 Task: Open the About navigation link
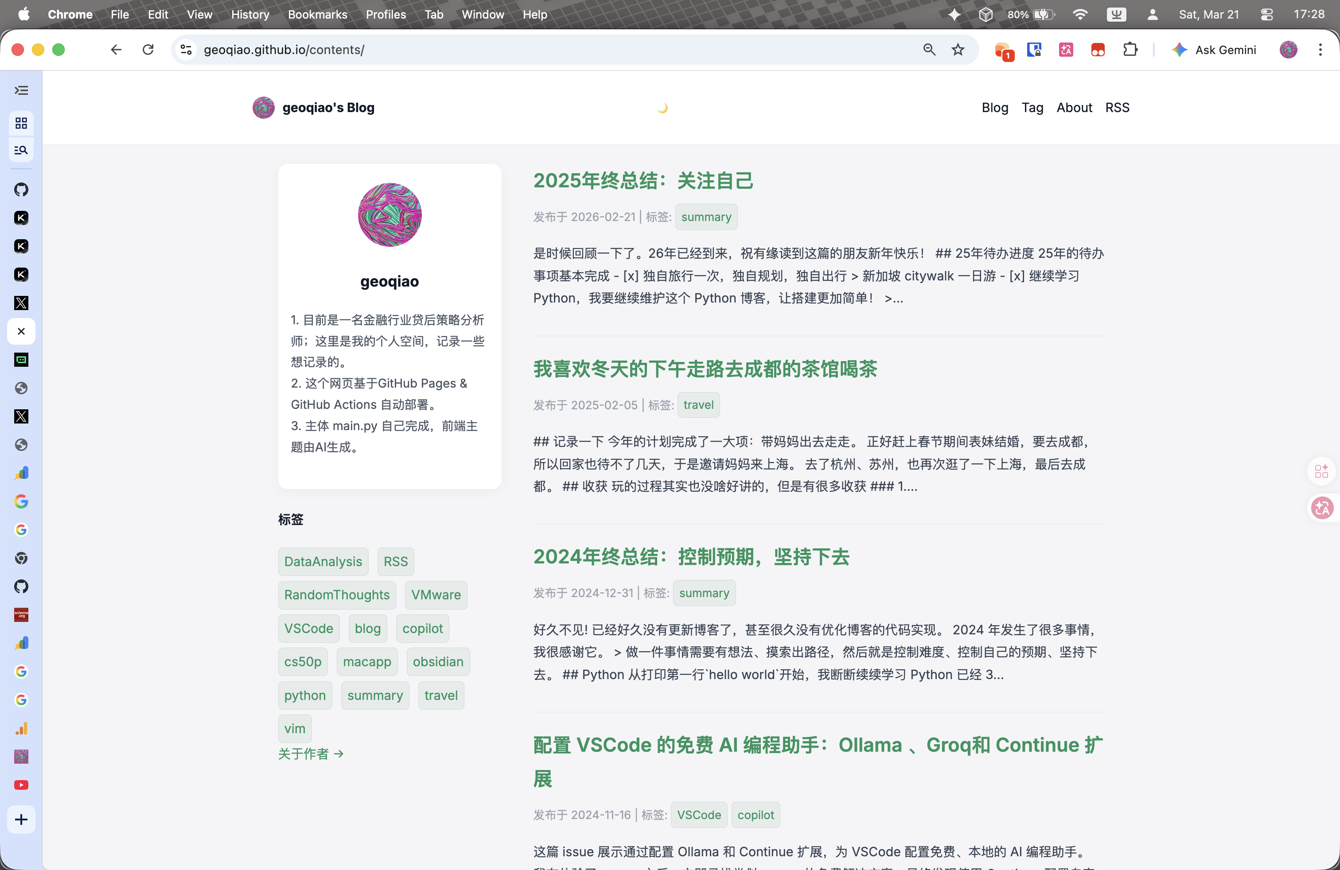coord(1074,108)
